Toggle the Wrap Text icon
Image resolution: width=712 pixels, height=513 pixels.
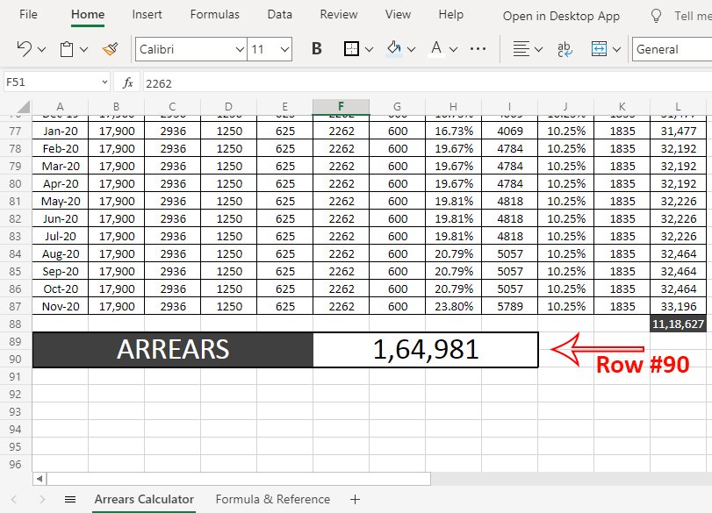(563, 49)
